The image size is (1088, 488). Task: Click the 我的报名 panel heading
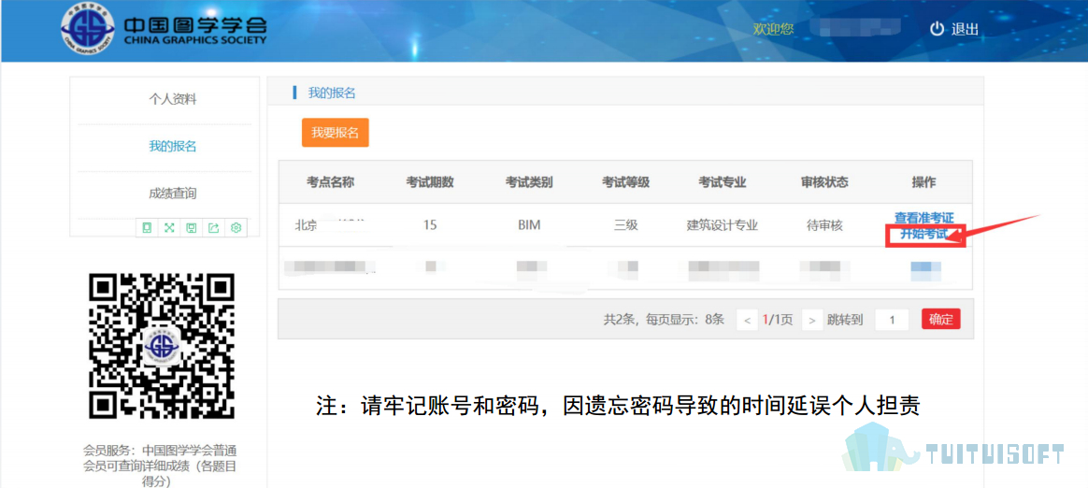coord(332,93)
